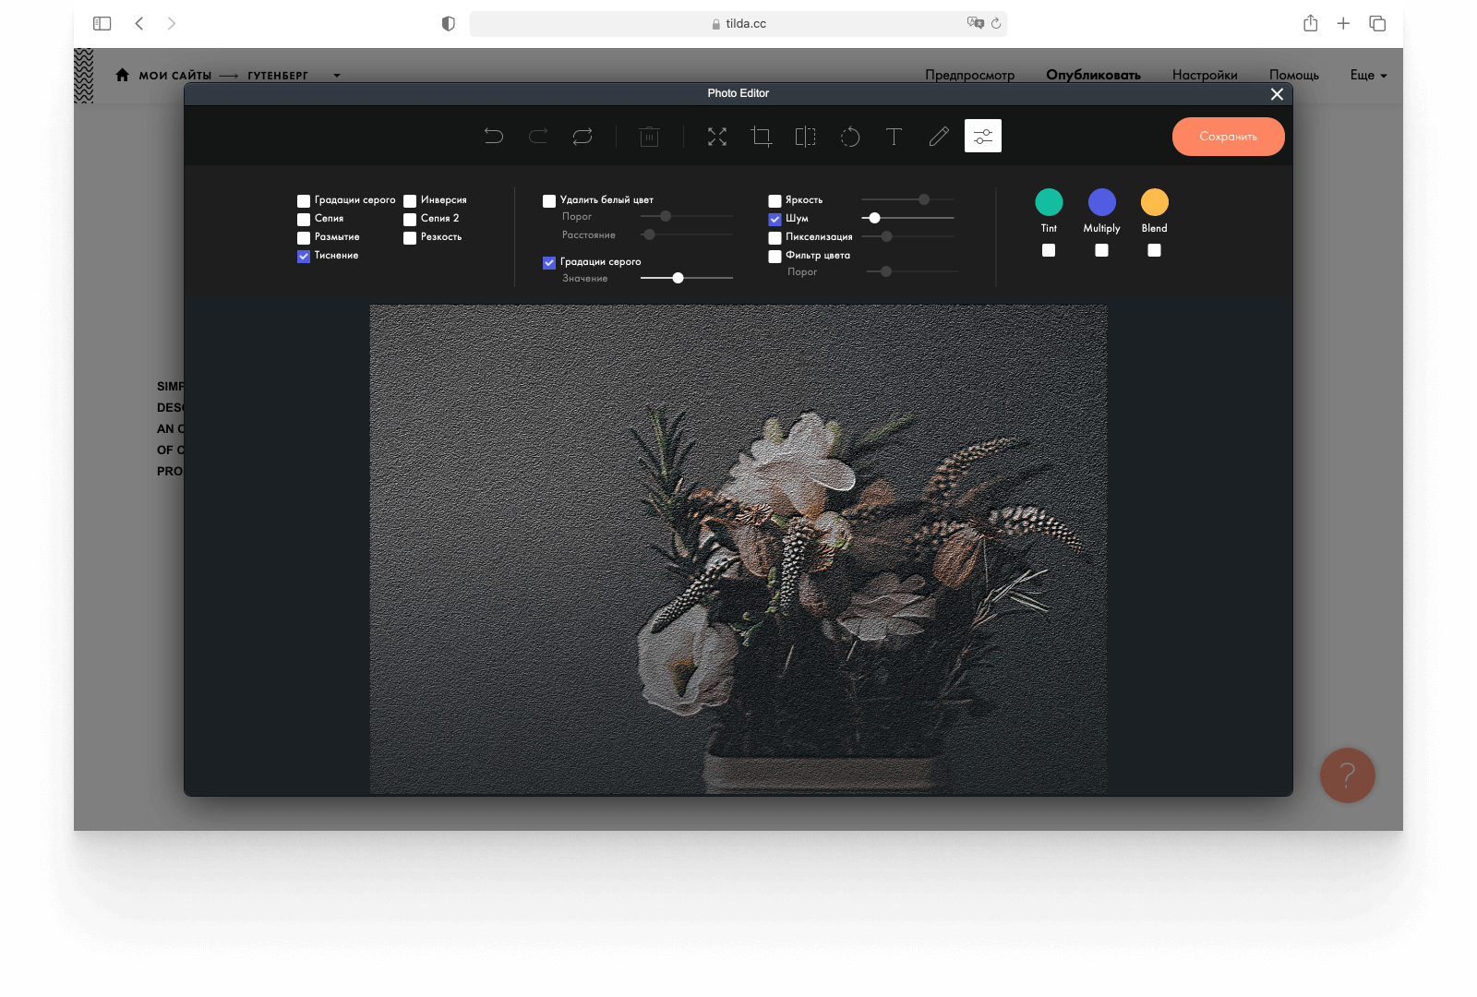Adjust the Значение grayscale slider
The height and width of the screenshot is (997, 1477).
tap(678, 278)
